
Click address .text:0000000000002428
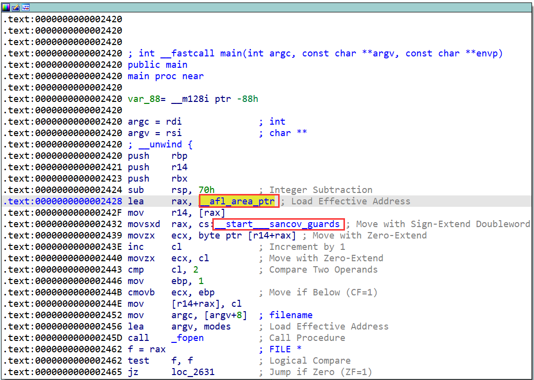[x=63, y=201]
